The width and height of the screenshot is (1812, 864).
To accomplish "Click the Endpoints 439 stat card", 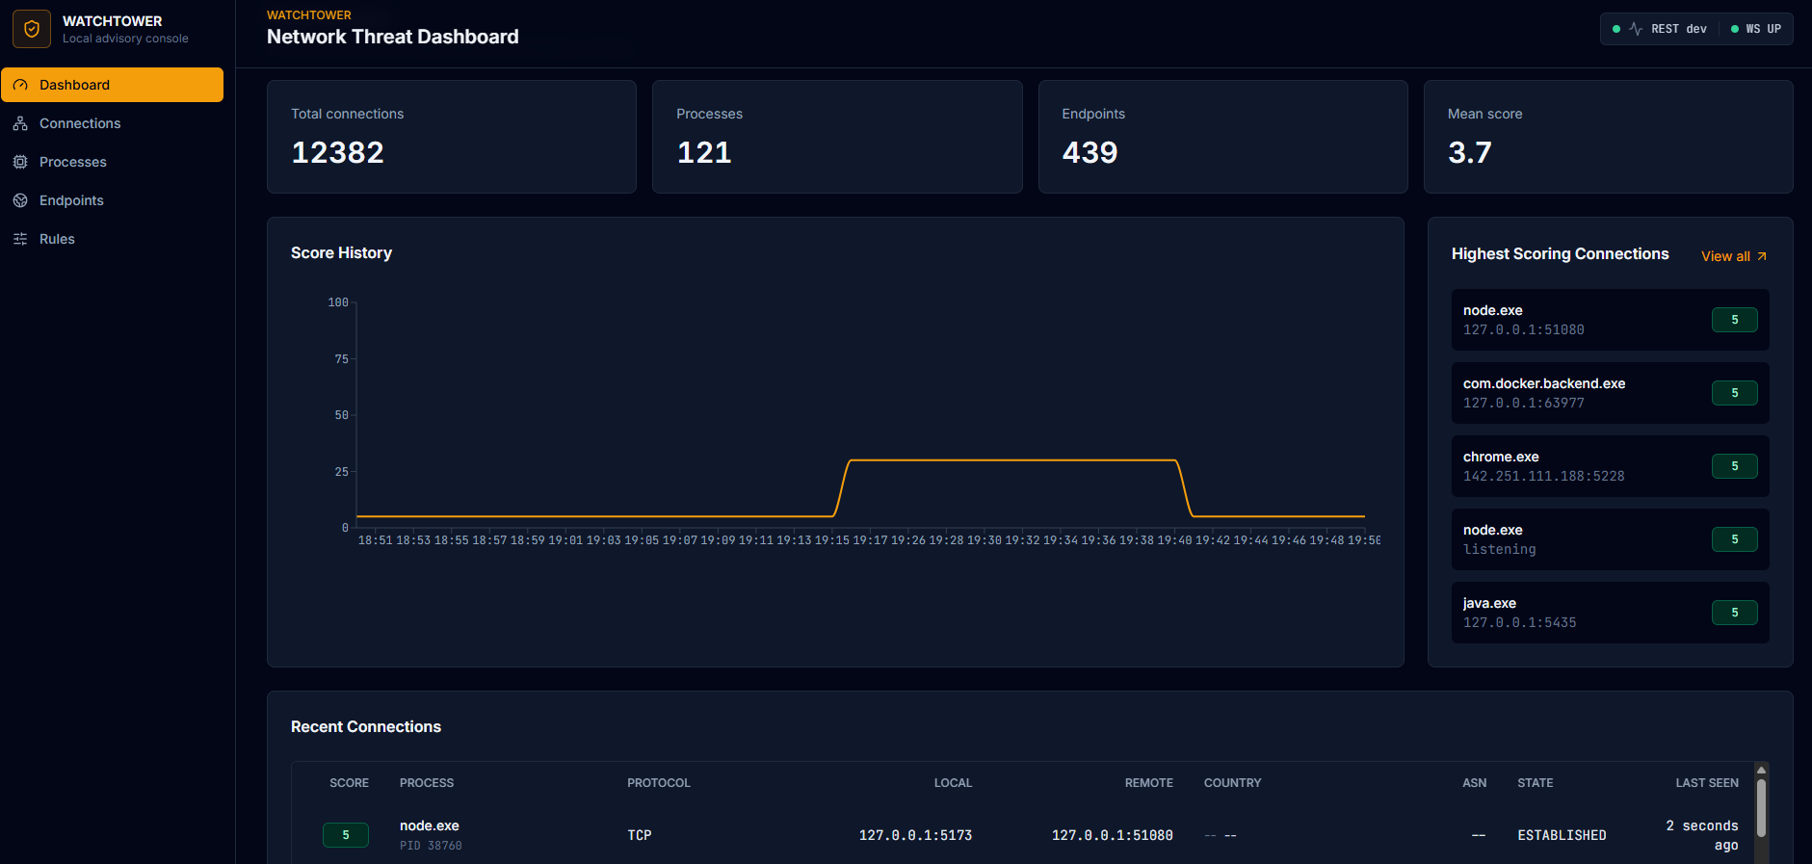I will [x=1223, y=137].
